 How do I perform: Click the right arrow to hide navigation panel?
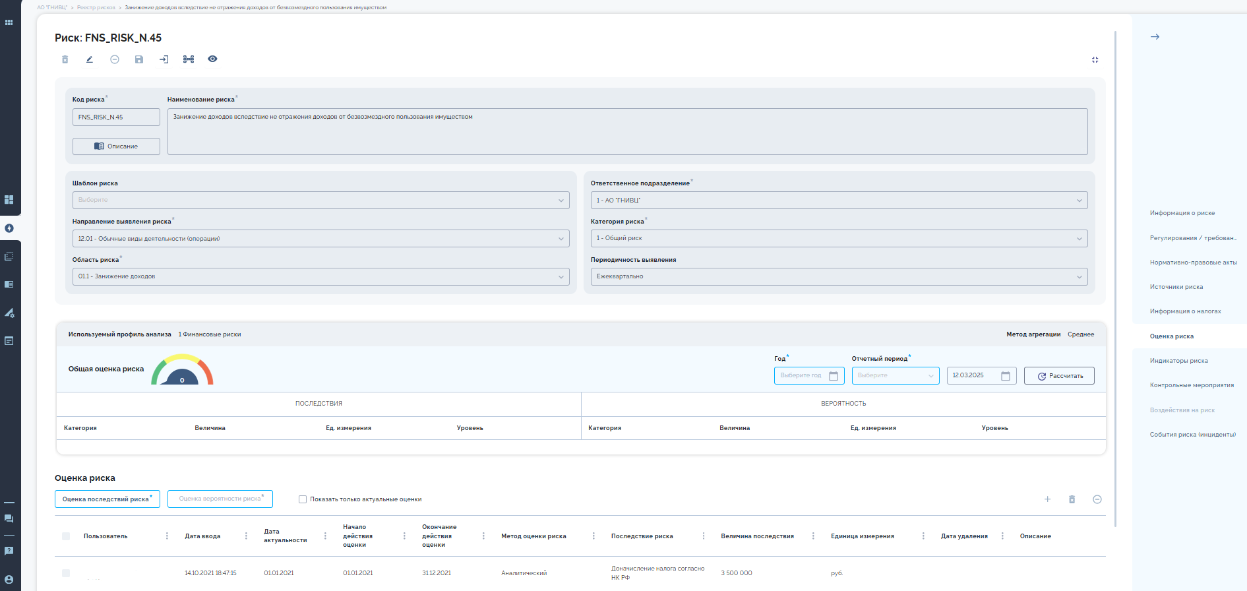[1155, 37]
